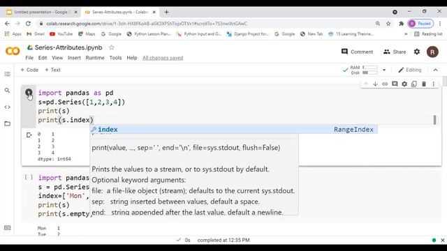This screenshot has height=251, width=447.
Task: Click the RAM usage bar
Action: 370,67
